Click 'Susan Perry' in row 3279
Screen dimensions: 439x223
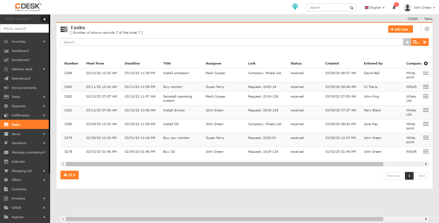(x=215, y=138)
